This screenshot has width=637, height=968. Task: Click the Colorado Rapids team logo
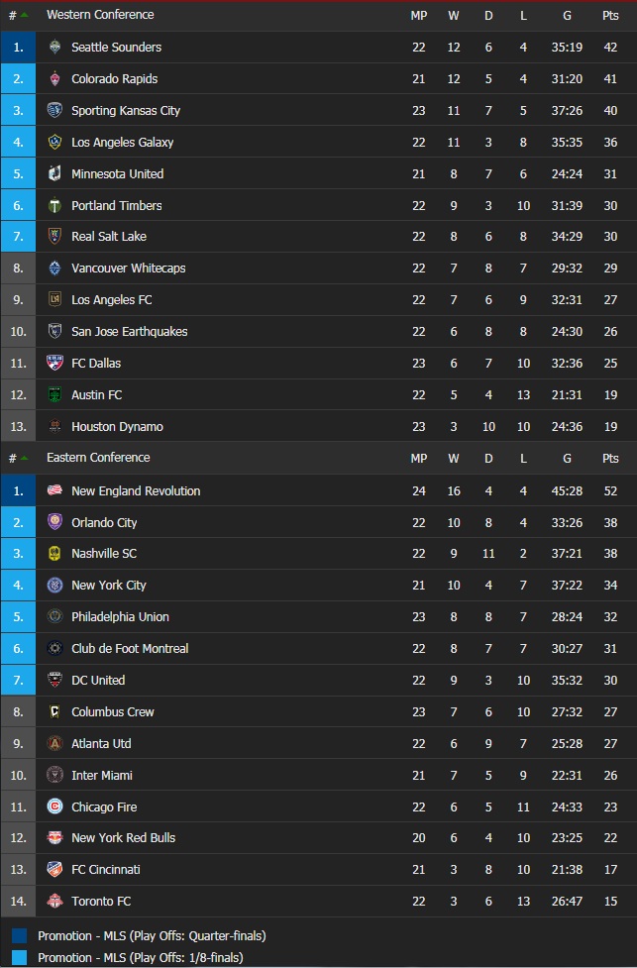click(54, 79)
